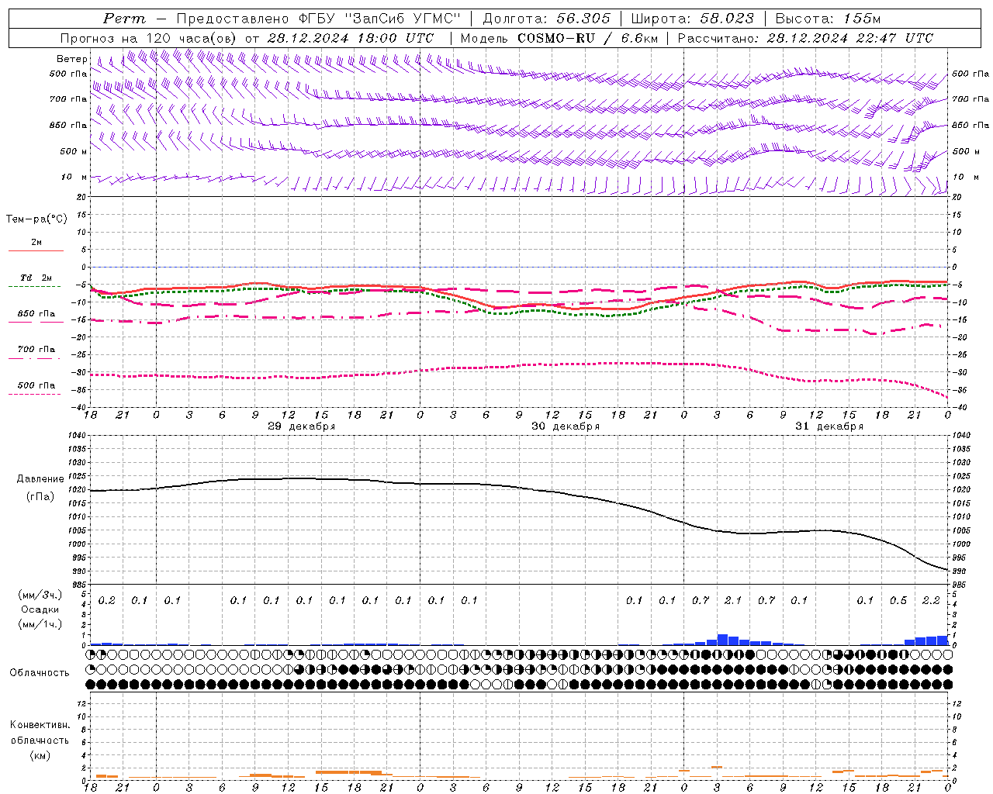Click the "Давление" pressure panel label
Screen dimensions: 993x794
40,479
